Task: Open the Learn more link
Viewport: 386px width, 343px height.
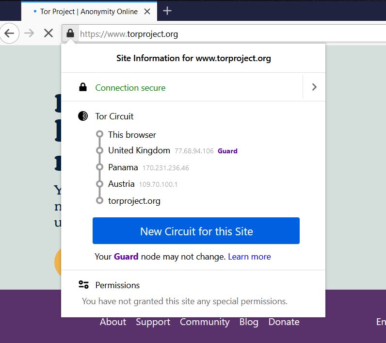Action: [x=249, y=257]
